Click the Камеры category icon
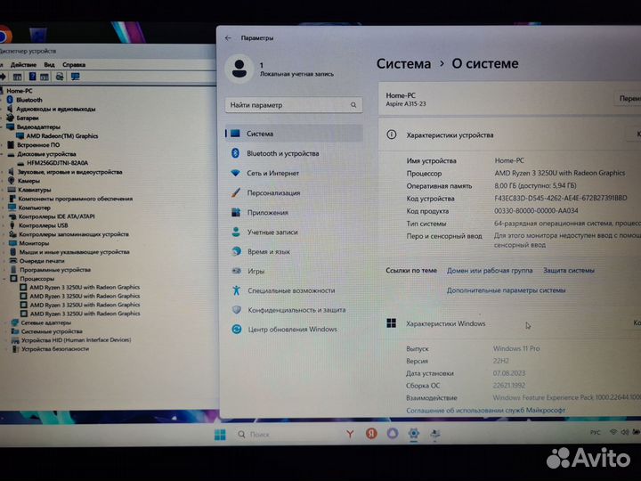 click(x=11, y=180)
